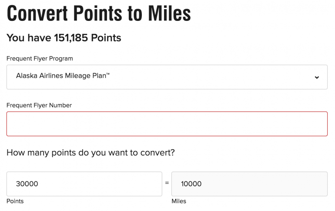This screenshot has width=335, height=211.
Task: Click the 'Alaska Airlines Mileage Plan' selected text
Action: [x=61, y=76]
